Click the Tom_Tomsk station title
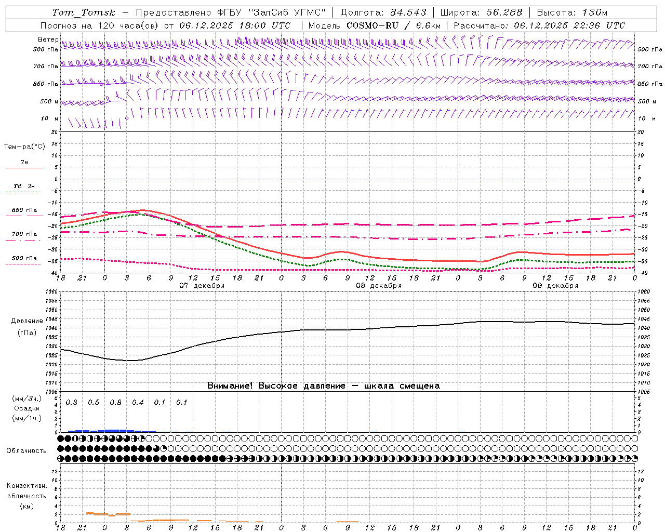 pos(84,12)
